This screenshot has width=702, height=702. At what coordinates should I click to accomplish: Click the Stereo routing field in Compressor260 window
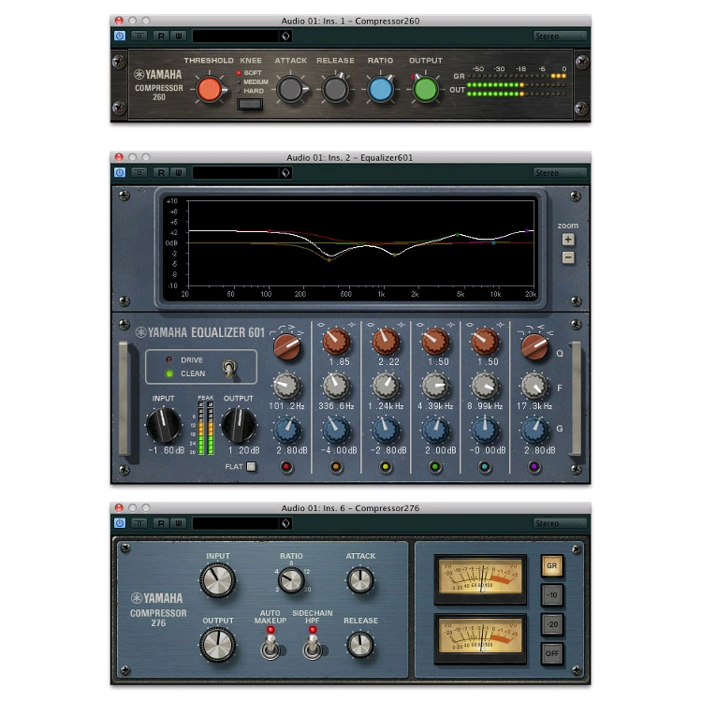click(x=560, y=36)
